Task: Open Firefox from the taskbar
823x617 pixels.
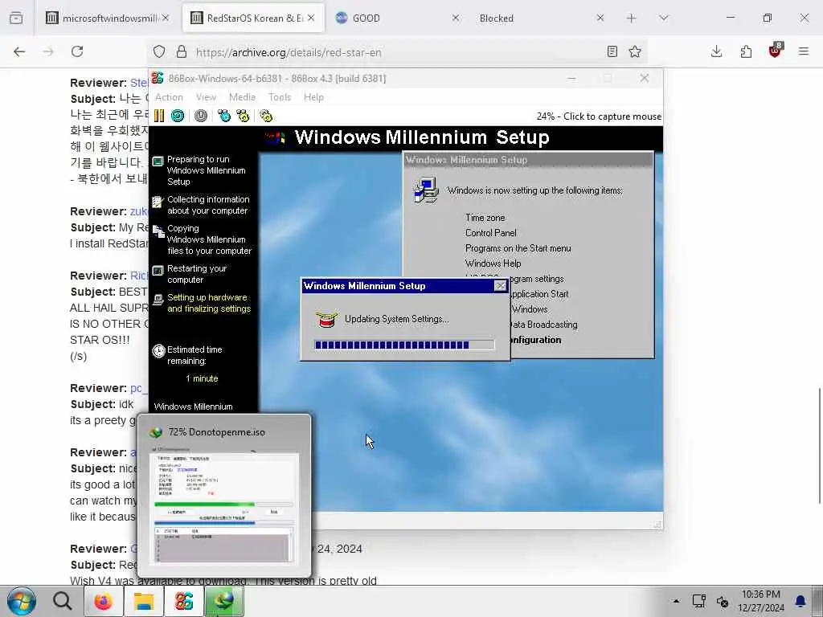Action: pos(103,601)
